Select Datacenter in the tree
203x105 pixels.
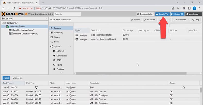click(x=12, y=23)
